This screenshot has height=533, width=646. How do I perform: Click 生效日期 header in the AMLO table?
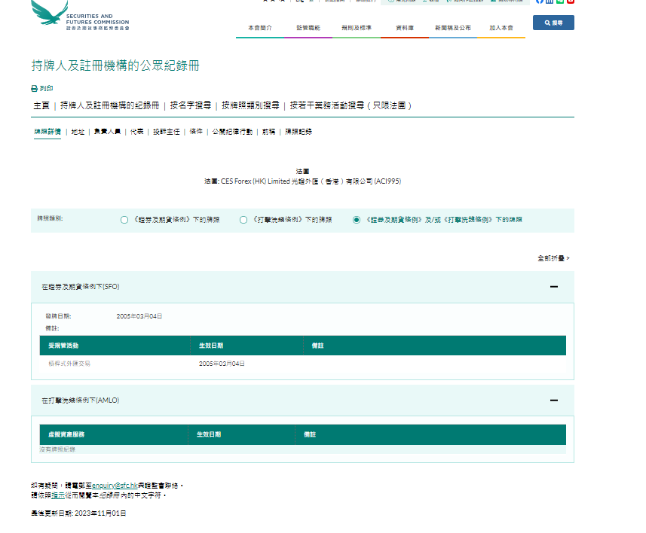pyautogui.click(x=209, y=434)
